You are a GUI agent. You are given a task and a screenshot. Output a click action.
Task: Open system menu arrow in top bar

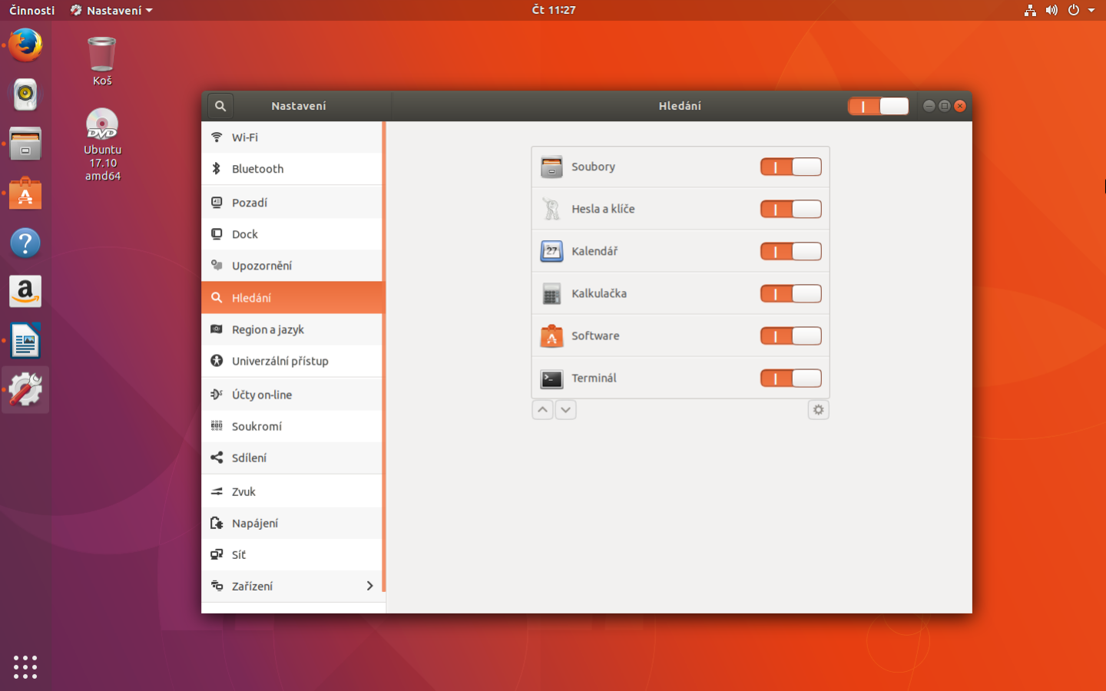click(x=1091, y=10)
